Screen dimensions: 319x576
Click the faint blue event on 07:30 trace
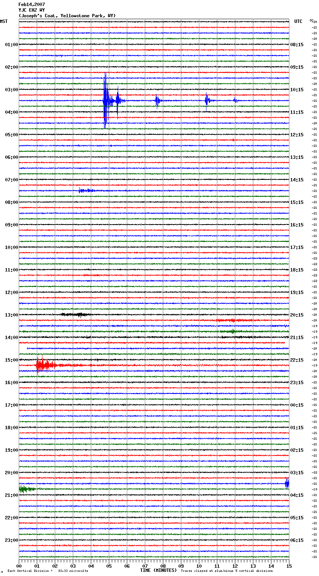pos(86,191)
